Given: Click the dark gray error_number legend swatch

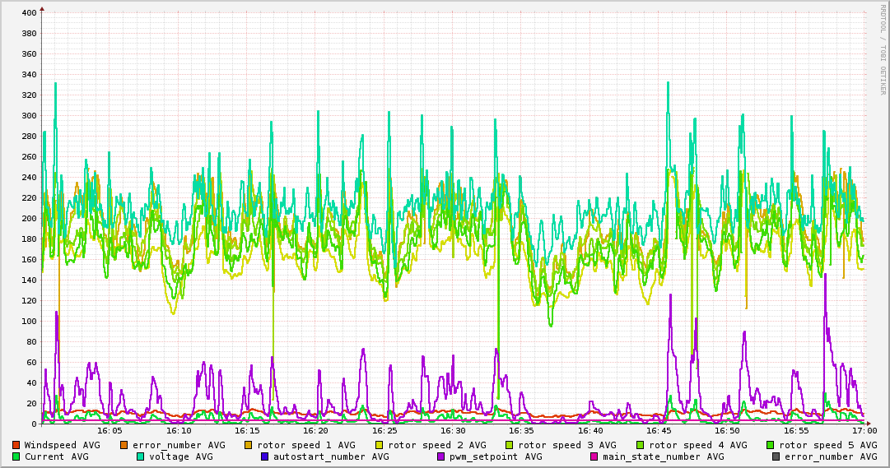Looking at the screenshot, I should tap(776, 456).
